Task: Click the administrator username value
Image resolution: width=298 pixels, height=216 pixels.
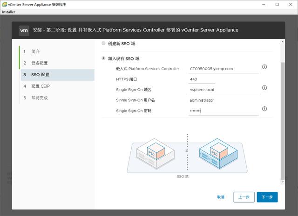Action: pos(202,100)
